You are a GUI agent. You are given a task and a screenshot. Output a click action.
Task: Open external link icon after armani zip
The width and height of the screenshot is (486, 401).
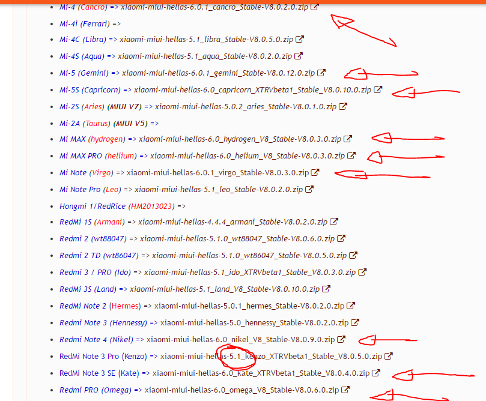[334, 222]
